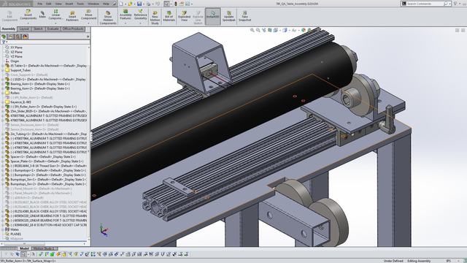Screen dimensions: 467x263
Task: Open the Insert Components tool
Action: tap(28, 15)
